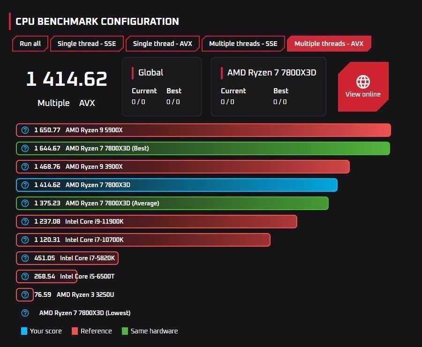The width and height of the screenshot is (422, 347).
Task: Click the AMD Ryzen 7 7800X3D (Lowest) label
Action: point(85,313)
